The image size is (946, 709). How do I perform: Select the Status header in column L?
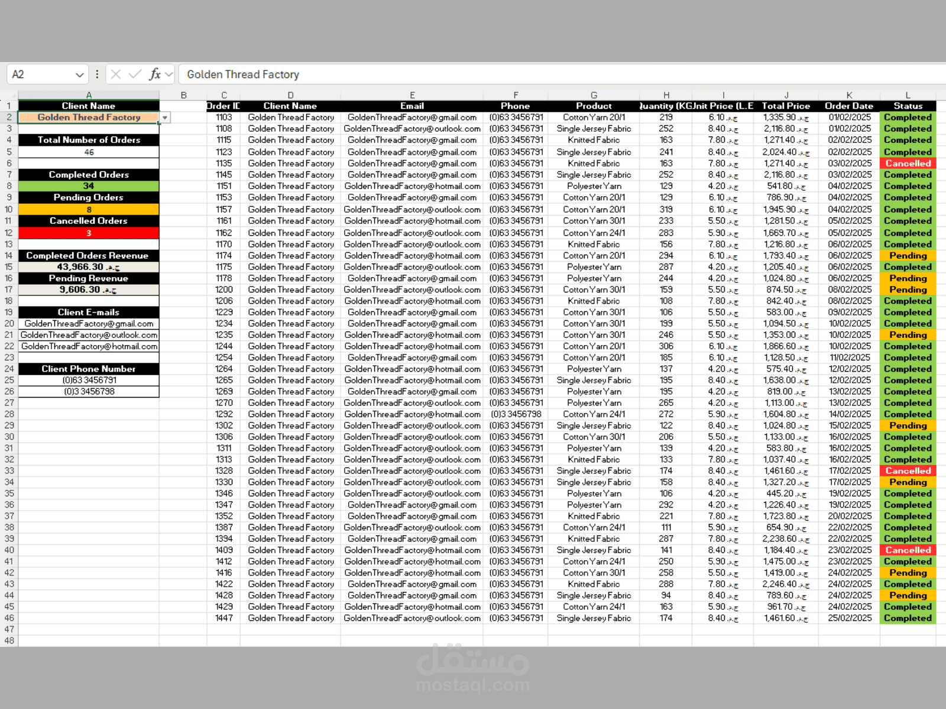pos(908,106)
